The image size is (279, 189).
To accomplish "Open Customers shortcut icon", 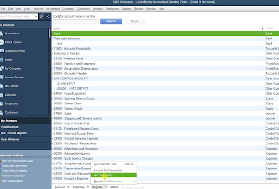I will (x=1, y=112).
